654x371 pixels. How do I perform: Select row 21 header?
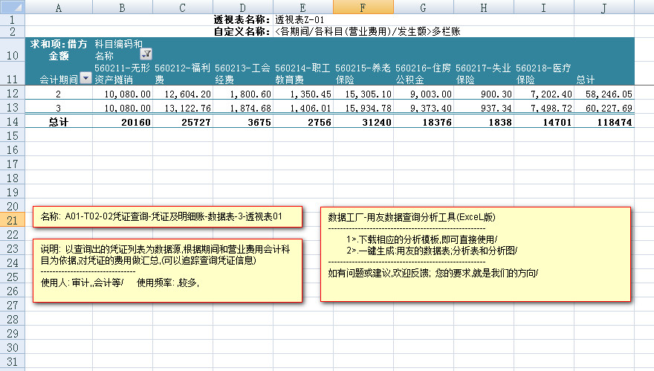(12, 219)
